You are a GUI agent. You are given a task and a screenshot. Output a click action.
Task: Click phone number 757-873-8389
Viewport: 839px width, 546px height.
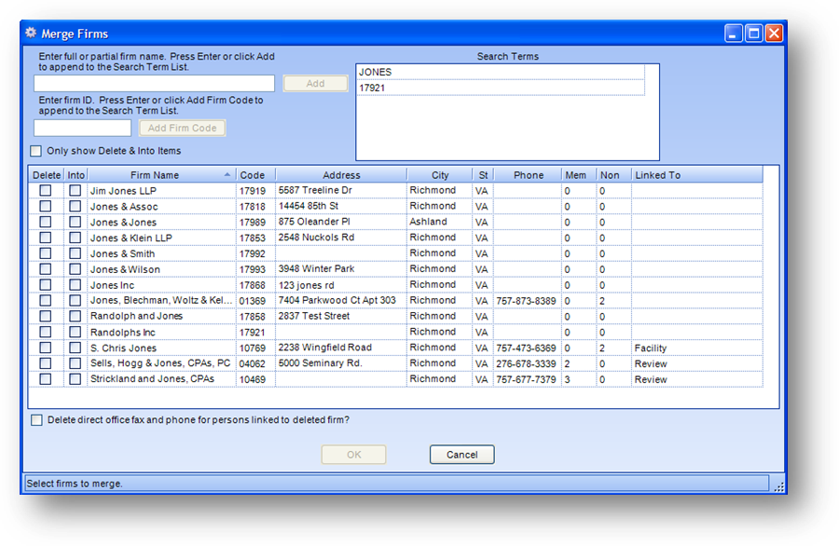point(526,301)
